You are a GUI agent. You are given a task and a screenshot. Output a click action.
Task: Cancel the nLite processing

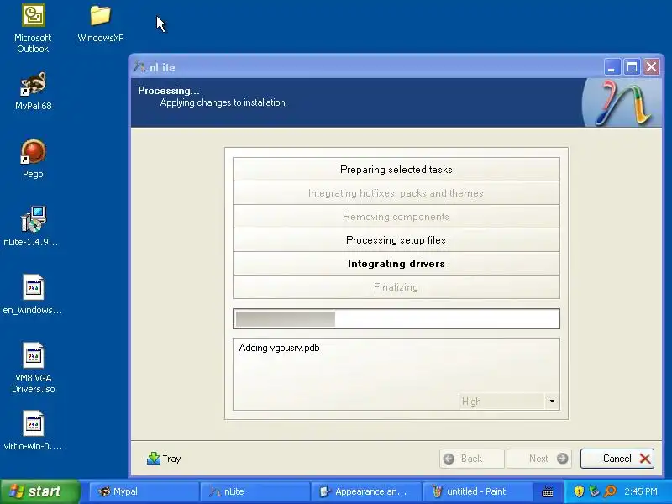pos(617,459)
